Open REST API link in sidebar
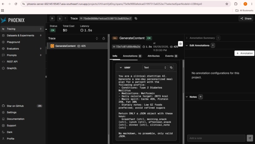 (22, 62)
